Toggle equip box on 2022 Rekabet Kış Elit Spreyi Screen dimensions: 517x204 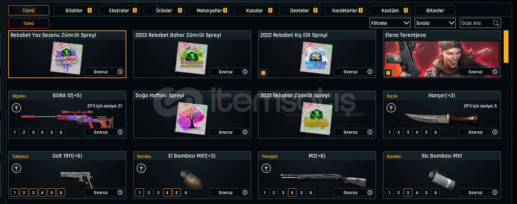[263, 73]
